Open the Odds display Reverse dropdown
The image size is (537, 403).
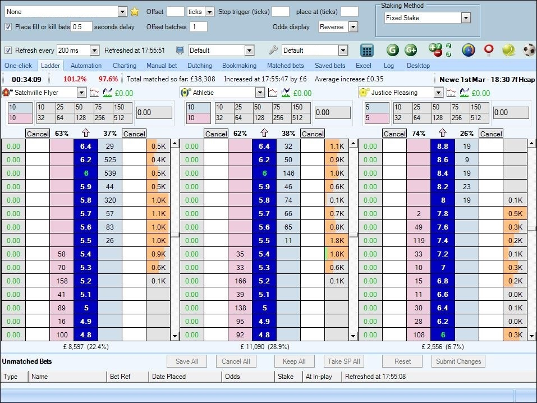click(353, 27)
